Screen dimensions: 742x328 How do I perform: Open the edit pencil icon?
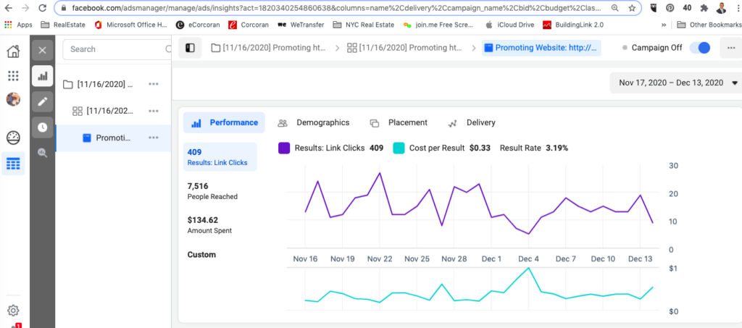43,101
